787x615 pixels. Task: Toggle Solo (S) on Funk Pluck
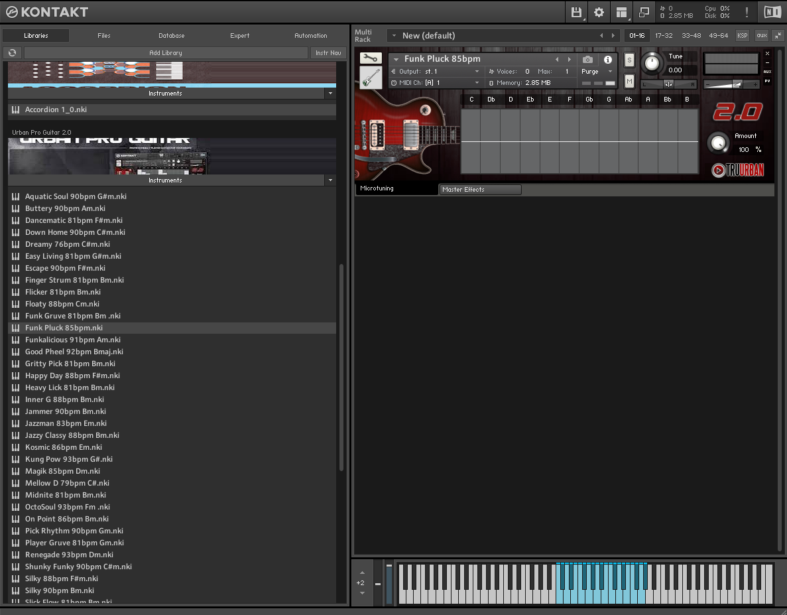[629, 60]
